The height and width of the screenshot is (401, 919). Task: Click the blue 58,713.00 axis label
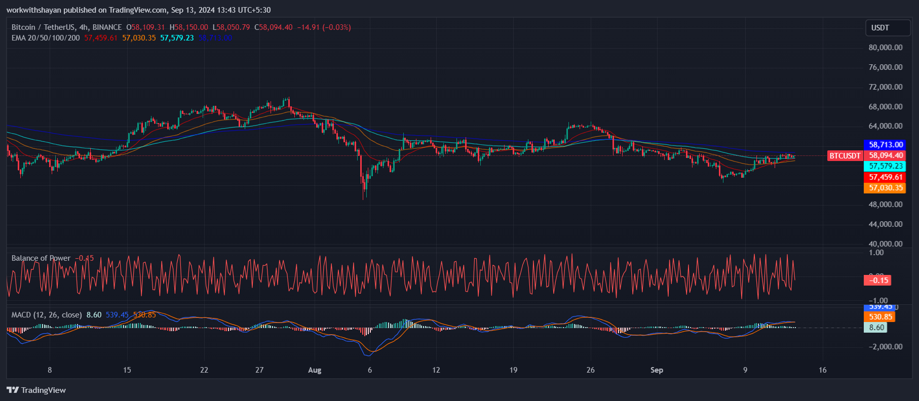[886, 145]
